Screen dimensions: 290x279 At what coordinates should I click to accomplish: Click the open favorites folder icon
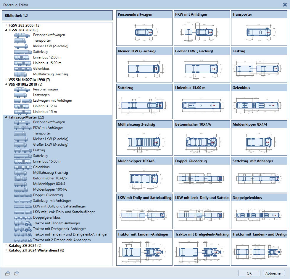point(8,273)
